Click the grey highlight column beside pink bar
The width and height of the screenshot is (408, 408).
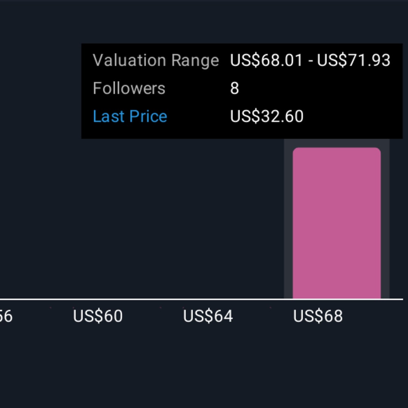(288, 219)
